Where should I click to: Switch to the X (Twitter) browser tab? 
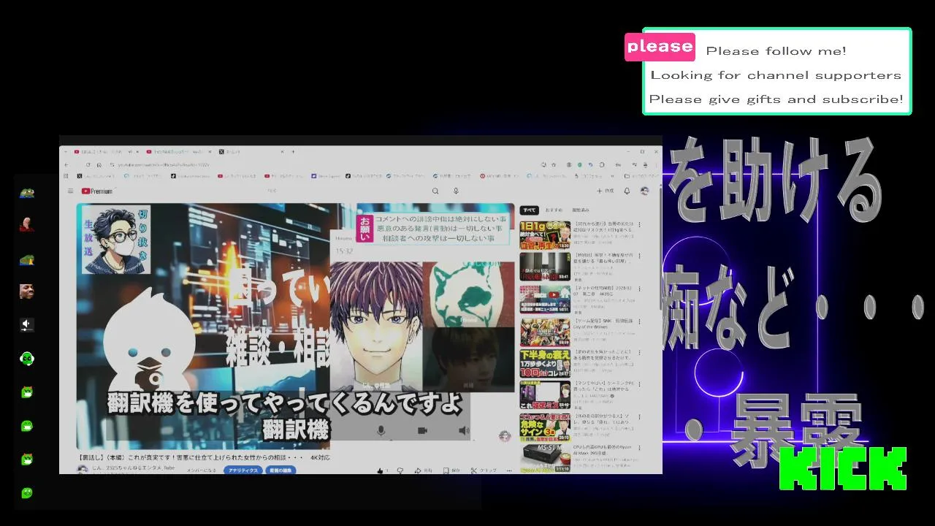[x=250, y=152]
